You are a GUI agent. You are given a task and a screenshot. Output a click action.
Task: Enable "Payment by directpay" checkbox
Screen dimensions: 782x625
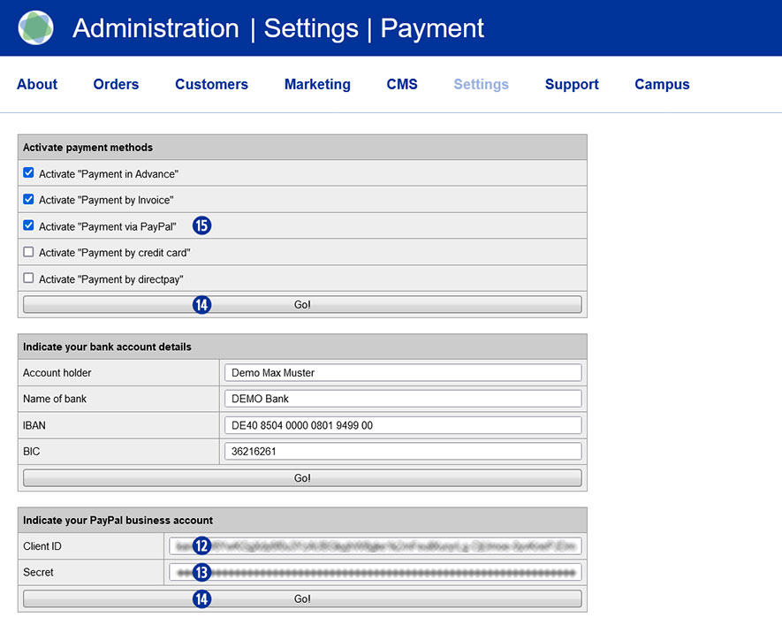28,278
